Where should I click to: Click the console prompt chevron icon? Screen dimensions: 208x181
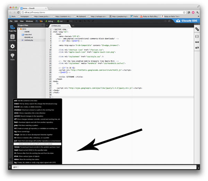click(10, 167)
